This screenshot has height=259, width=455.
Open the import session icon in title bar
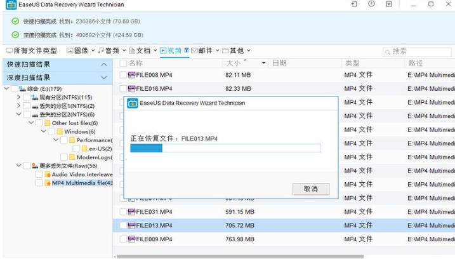click(x=354, y=4)
